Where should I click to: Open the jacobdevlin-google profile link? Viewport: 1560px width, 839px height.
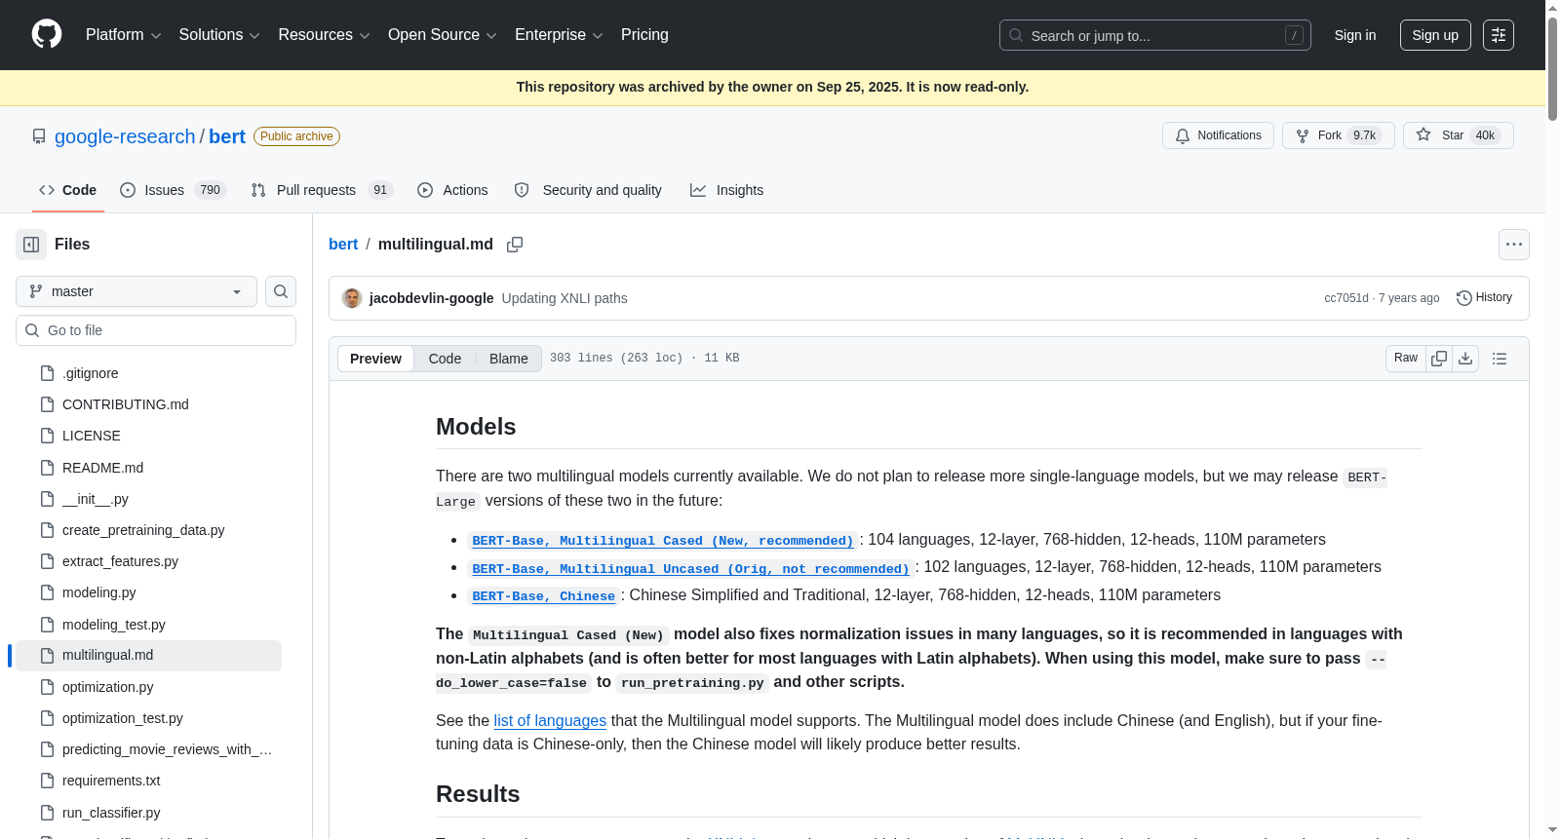(x=431, y=298)
